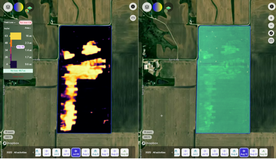Toggle the green field layer button in right map
Viewport: 276px width, 159px height.
(x=169, y=7)
